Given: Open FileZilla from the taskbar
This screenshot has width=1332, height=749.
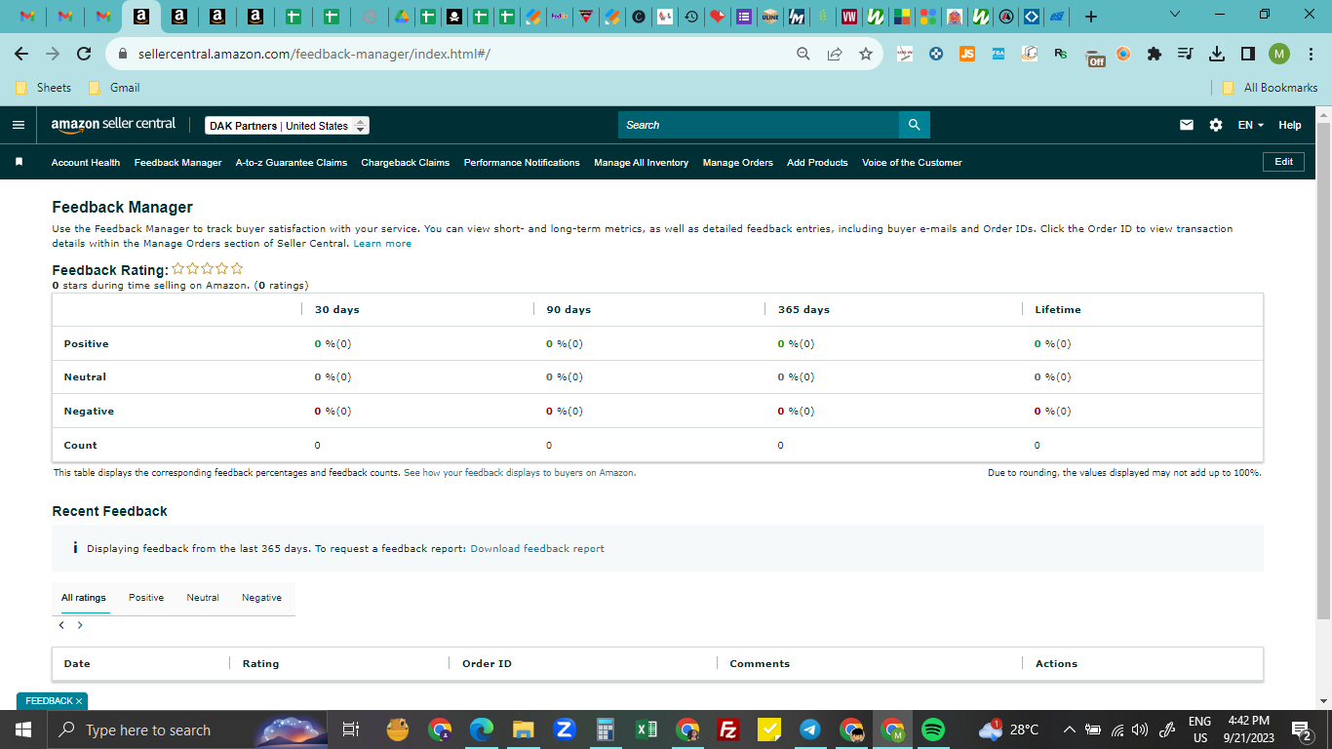Looking at the screenshot, I should [x=727, y=729].
